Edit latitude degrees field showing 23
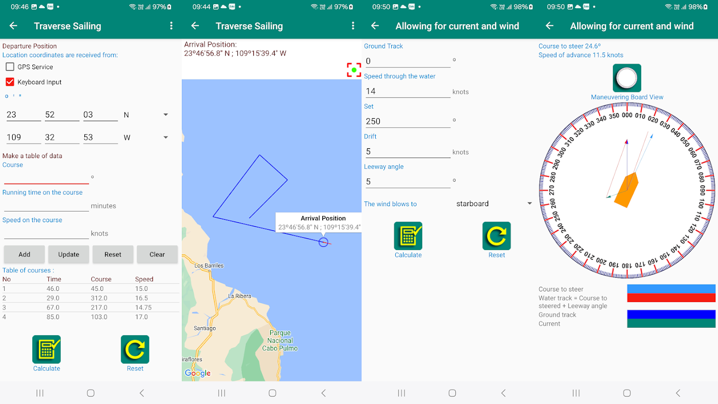 click(23, 115)
